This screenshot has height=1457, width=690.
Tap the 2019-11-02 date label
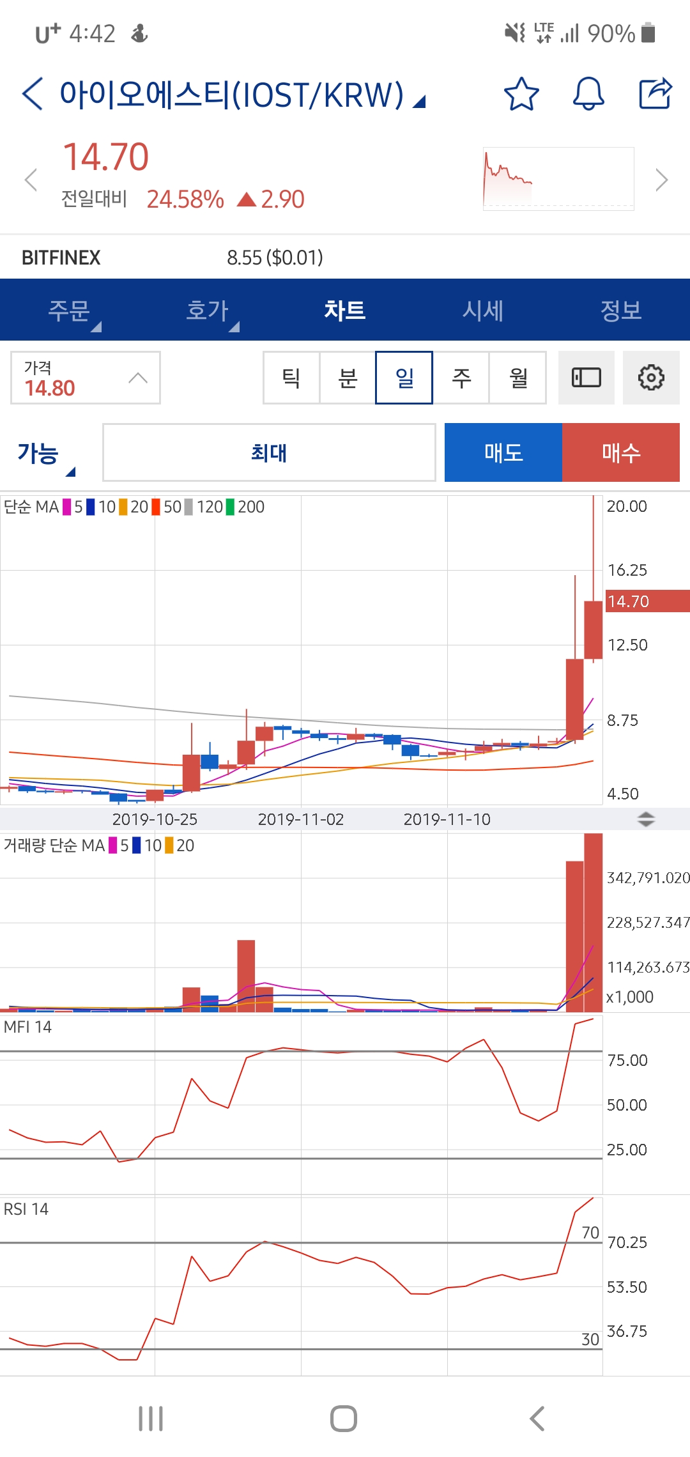(301, 819)
